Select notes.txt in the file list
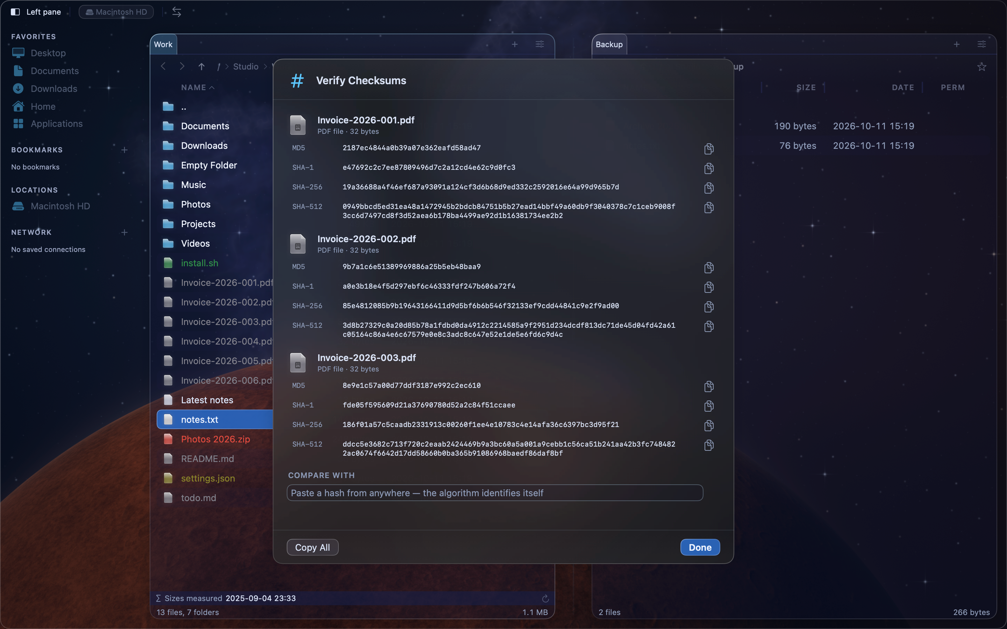This screenshot has height=629, width=1007. [215, 419]
